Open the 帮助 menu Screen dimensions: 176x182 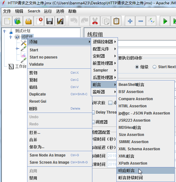(72, 11)
